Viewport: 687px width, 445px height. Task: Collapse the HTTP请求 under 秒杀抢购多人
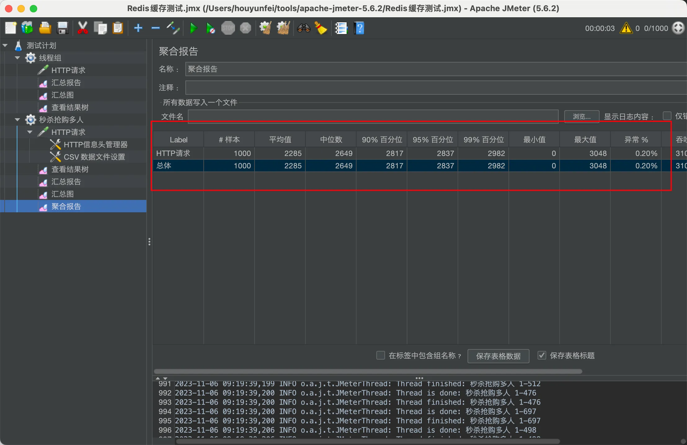coord(30,132)
